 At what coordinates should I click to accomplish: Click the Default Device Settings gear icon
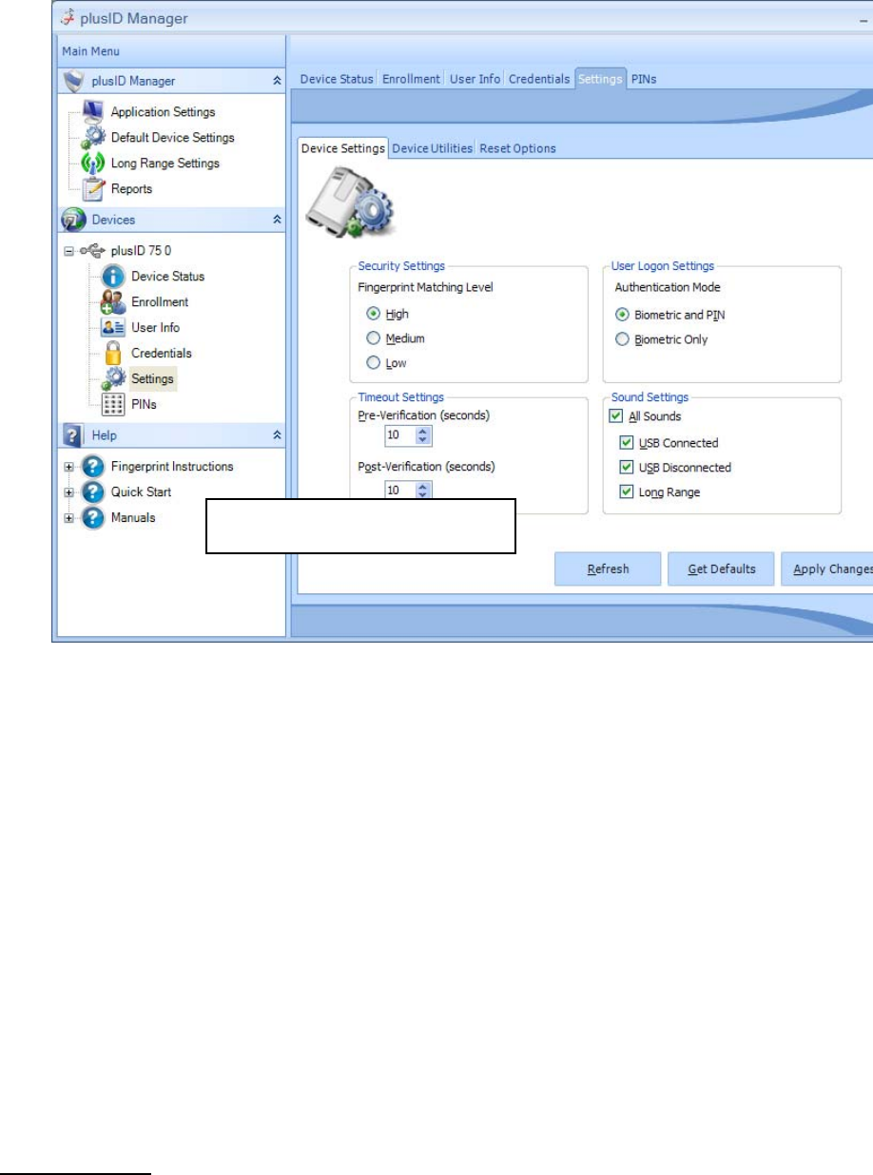pyautogui.click(x=92, y=138)
